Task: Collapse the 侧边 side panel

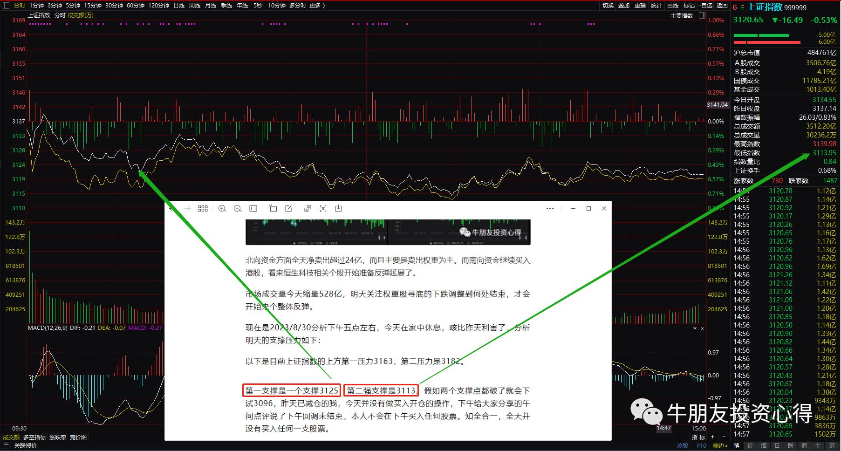Action: pos(719,445)
